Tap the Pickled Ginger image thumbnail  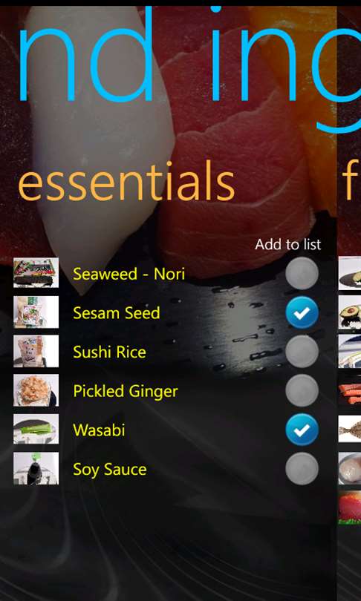coord(36,390)
